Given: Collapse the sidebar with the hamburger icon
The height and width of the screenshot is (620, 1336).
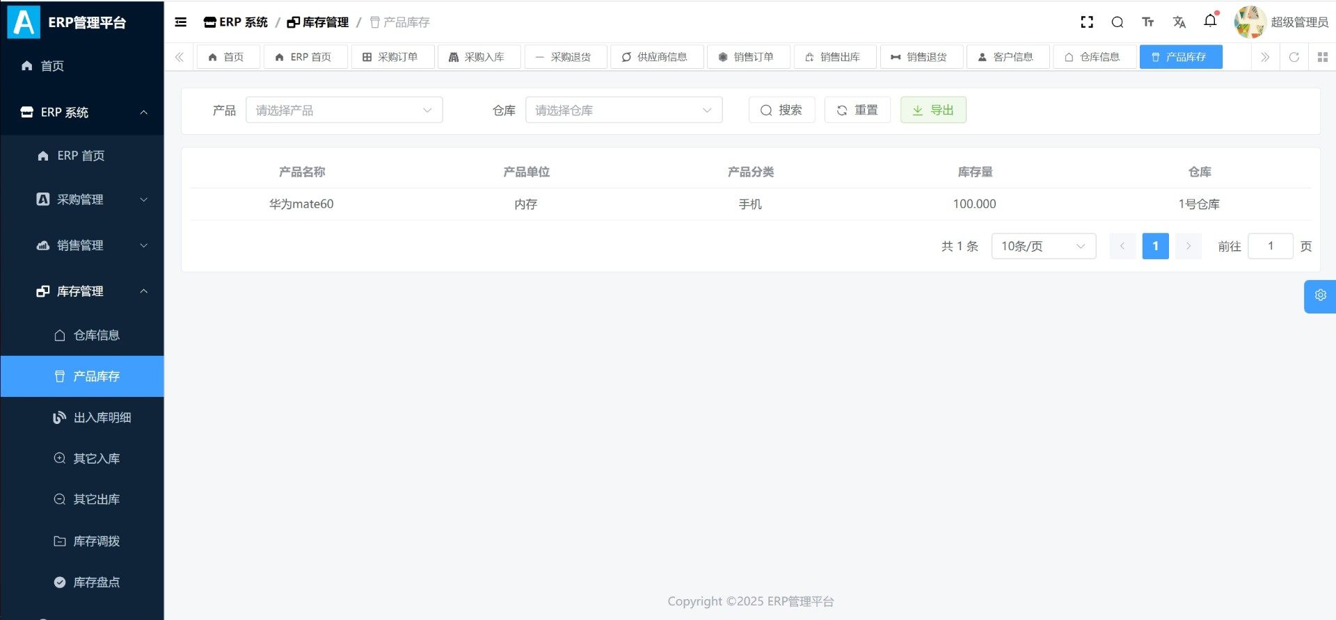Looking at the screenshot, I should (x=181, y=22).
